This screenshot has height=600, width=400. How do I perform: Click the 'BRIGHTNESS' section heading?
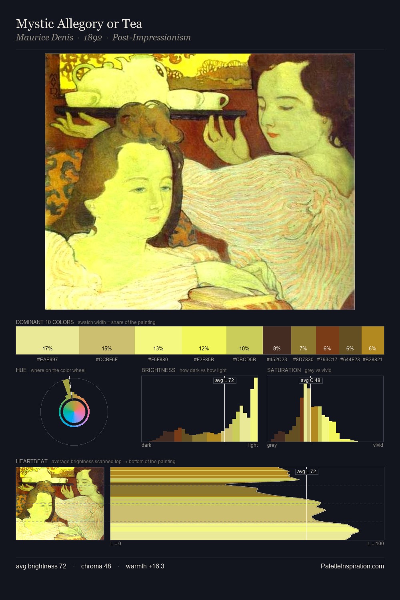(x=158, y=370)
